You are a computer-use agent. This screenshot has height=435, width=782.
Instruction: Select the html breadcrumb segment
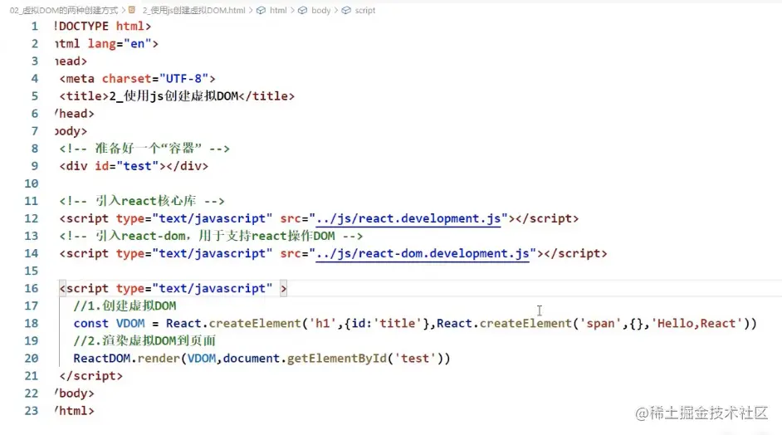point(278,10)
